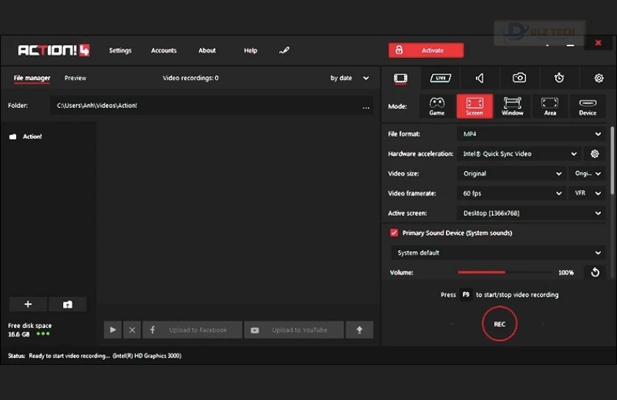Browse folder using the three dots
The image size is (617, 400).
(366, 107)
